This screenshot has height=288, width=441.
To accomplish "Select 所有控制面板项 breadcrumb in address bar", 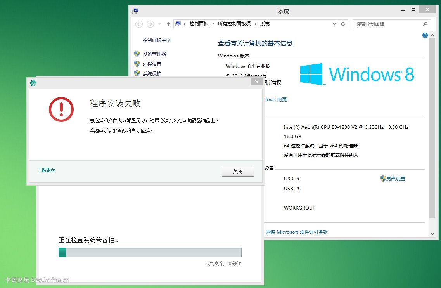I will tap(234, 24).
